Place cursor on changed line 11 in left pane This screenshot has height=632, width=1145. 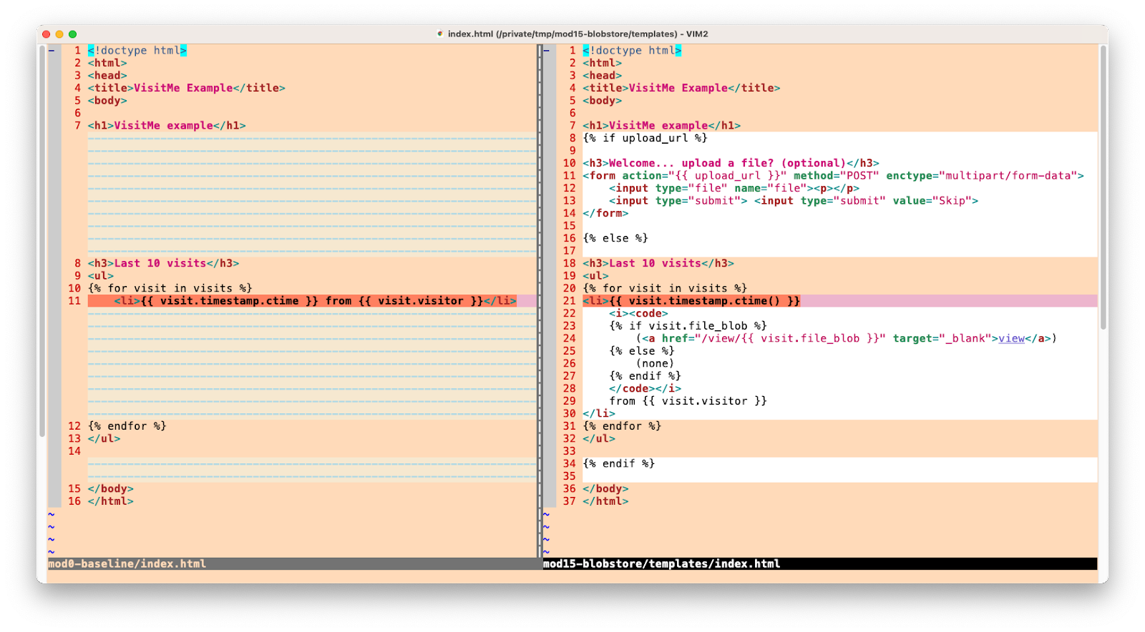point(315,301)
